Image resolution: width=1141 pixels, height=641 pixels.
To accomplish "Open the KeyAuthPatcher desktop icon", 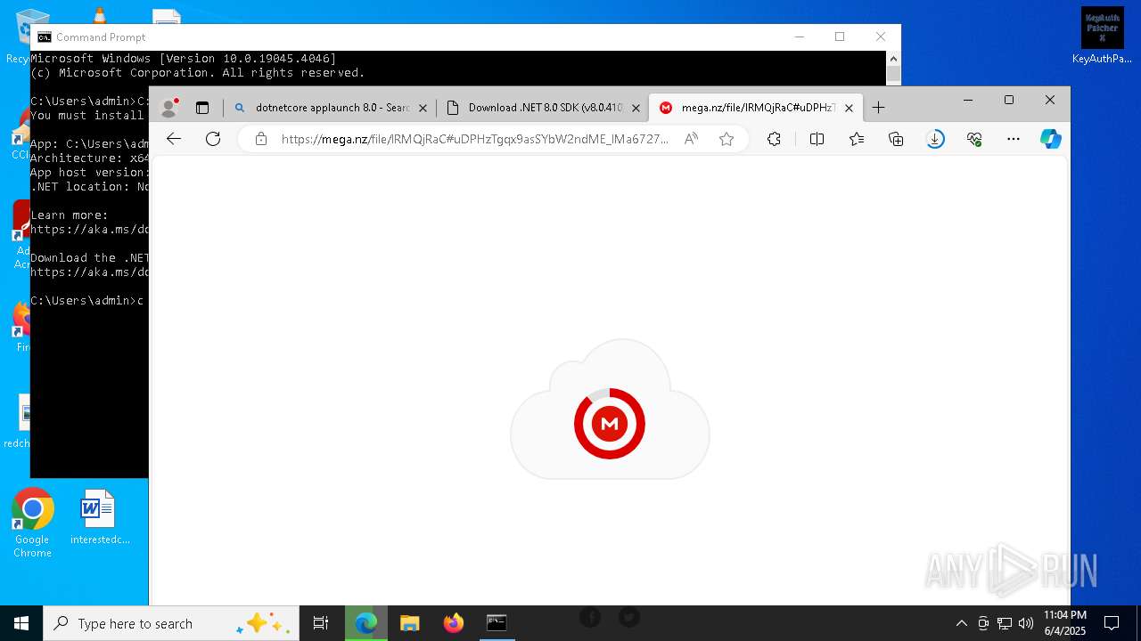I will [x=1102, y=36].
